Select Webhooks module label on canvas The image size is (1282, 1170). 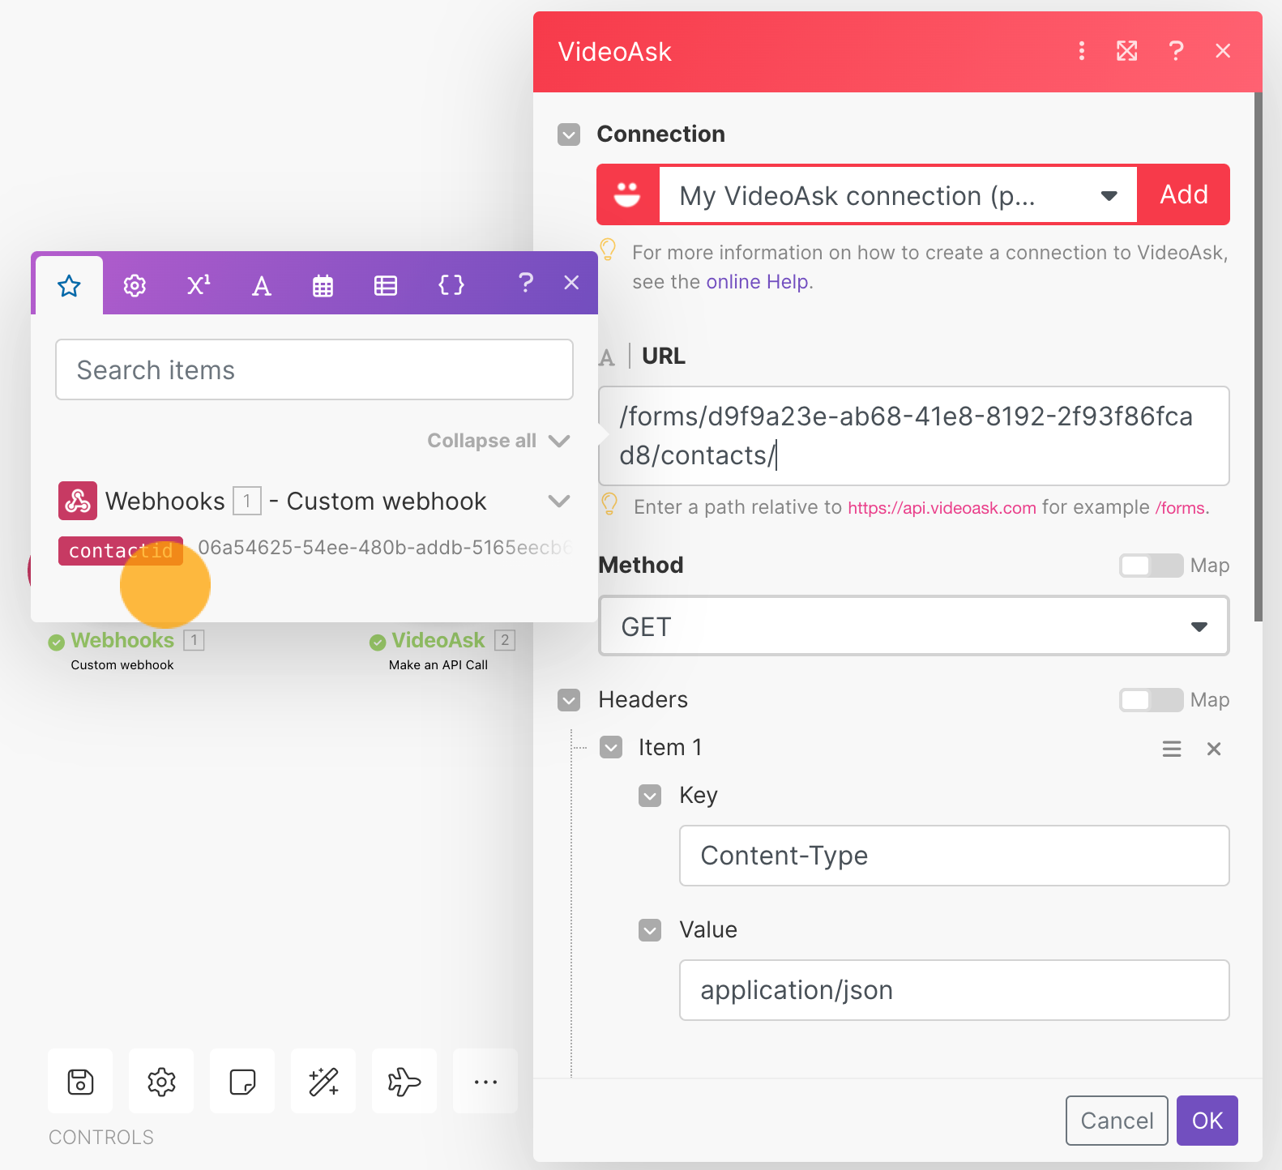pyautogui.click(x=122, y=640)
